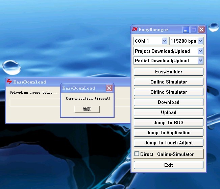Open the COM 1 port dropdown
Viewport: 220px width, 189px height.
coord(165,41)
